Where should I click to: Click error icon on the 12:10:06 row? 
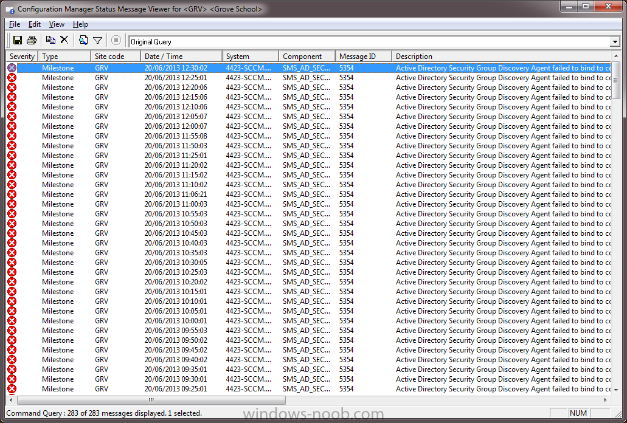(x=12, y=106)
